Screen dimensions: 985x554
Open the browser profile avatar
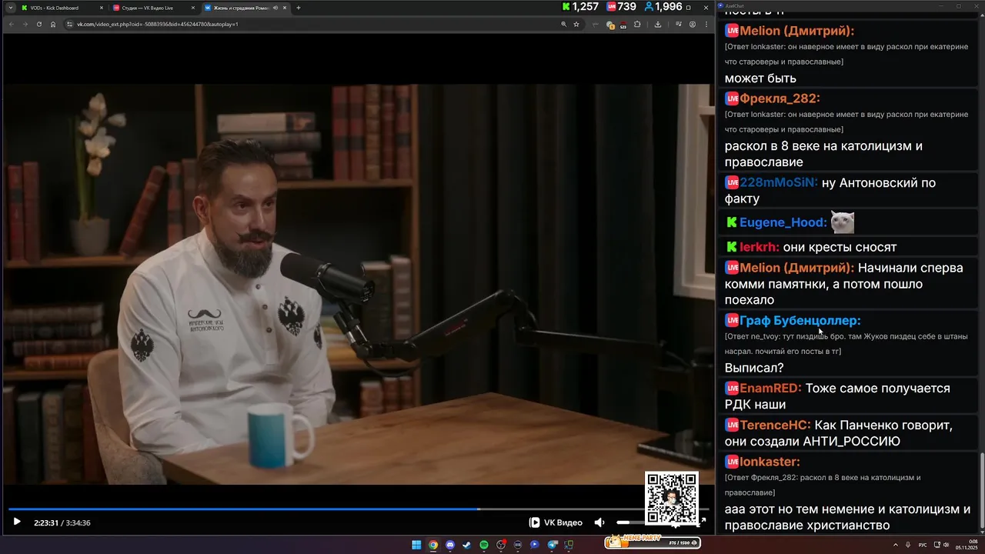click(693, 24)
